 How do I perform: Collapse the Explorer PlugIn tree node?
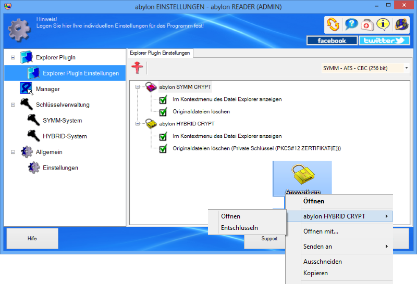tap(13, 57)
